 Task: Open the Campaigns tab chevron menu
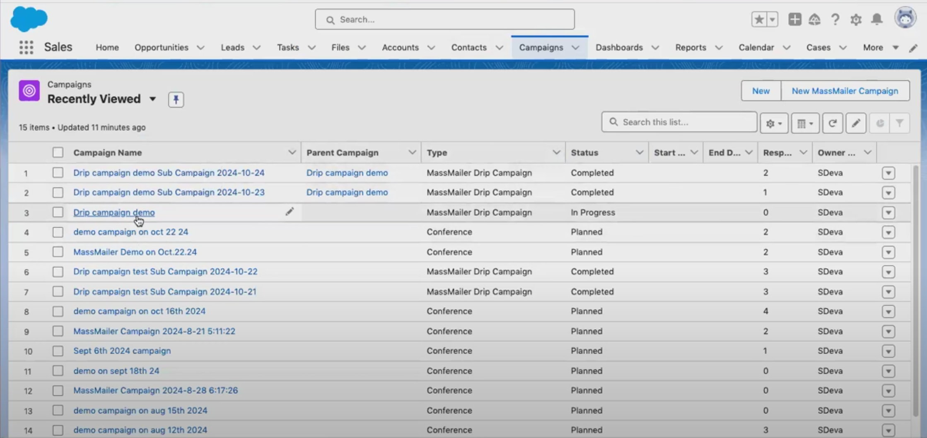(576, 48)
